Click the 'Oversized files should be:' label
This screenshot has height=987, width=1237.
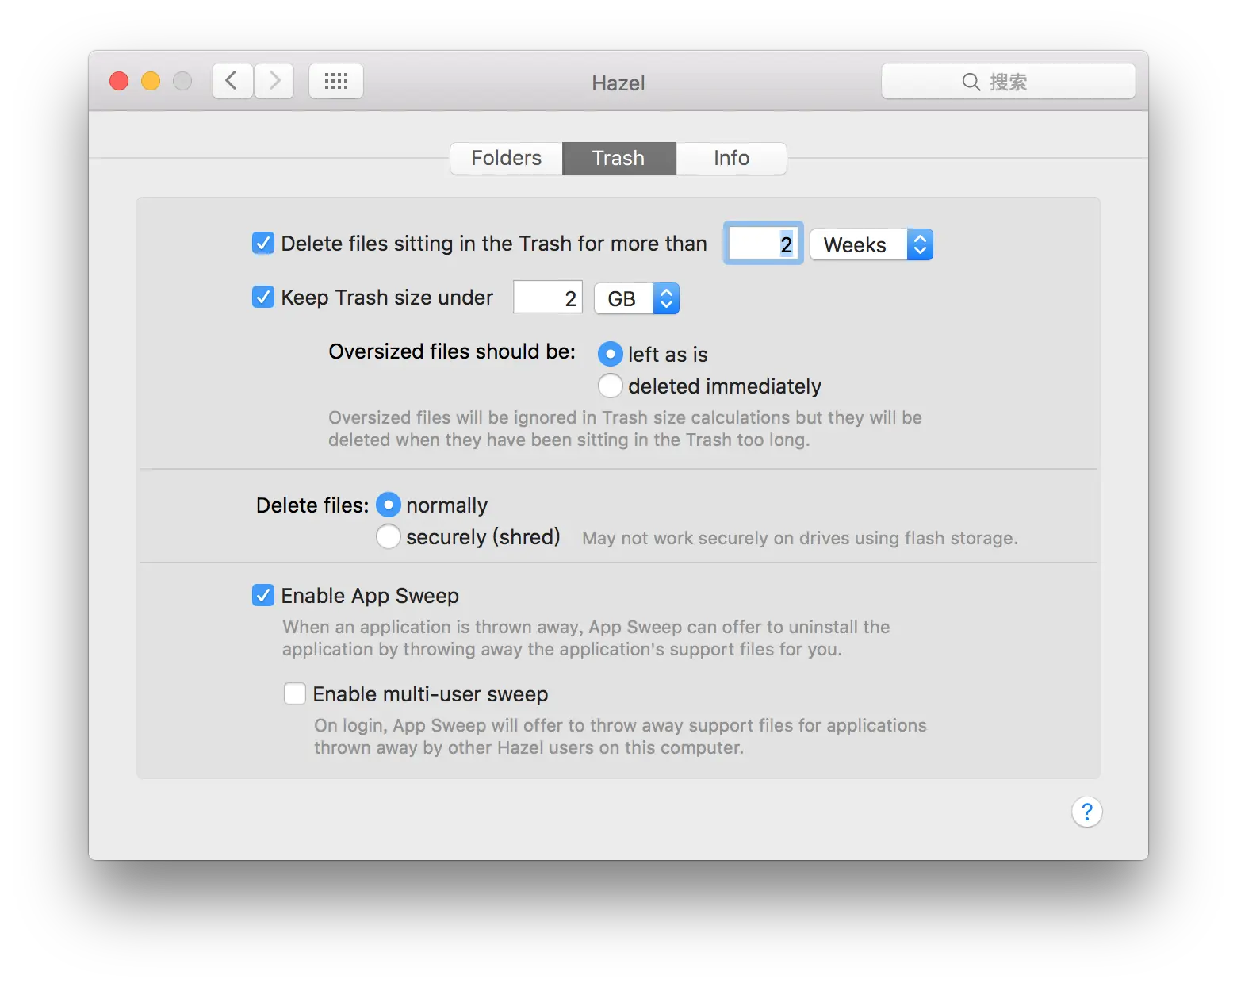point(452,351)
